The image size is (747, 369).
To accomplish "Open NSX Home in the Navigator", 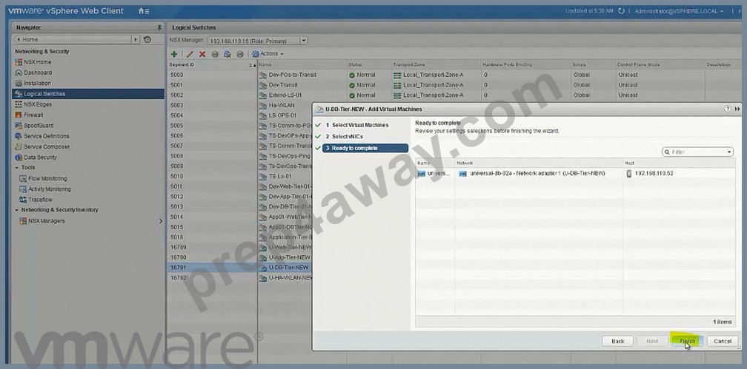I will point(37,62).
